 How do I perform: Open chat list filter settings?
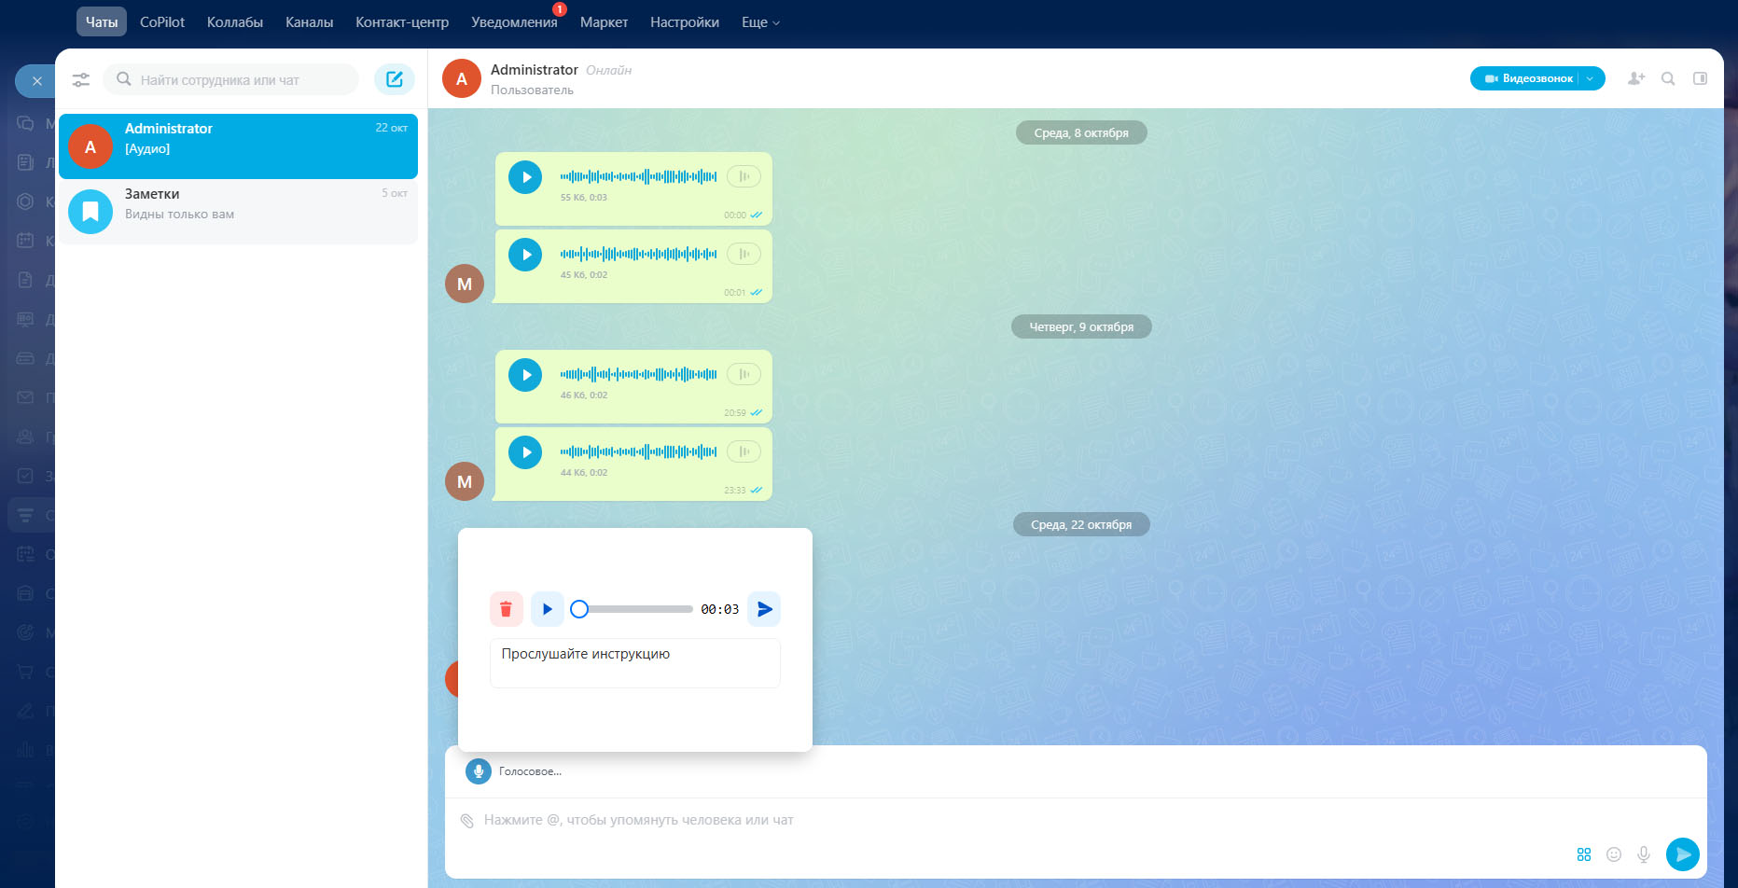click(81, 80)
